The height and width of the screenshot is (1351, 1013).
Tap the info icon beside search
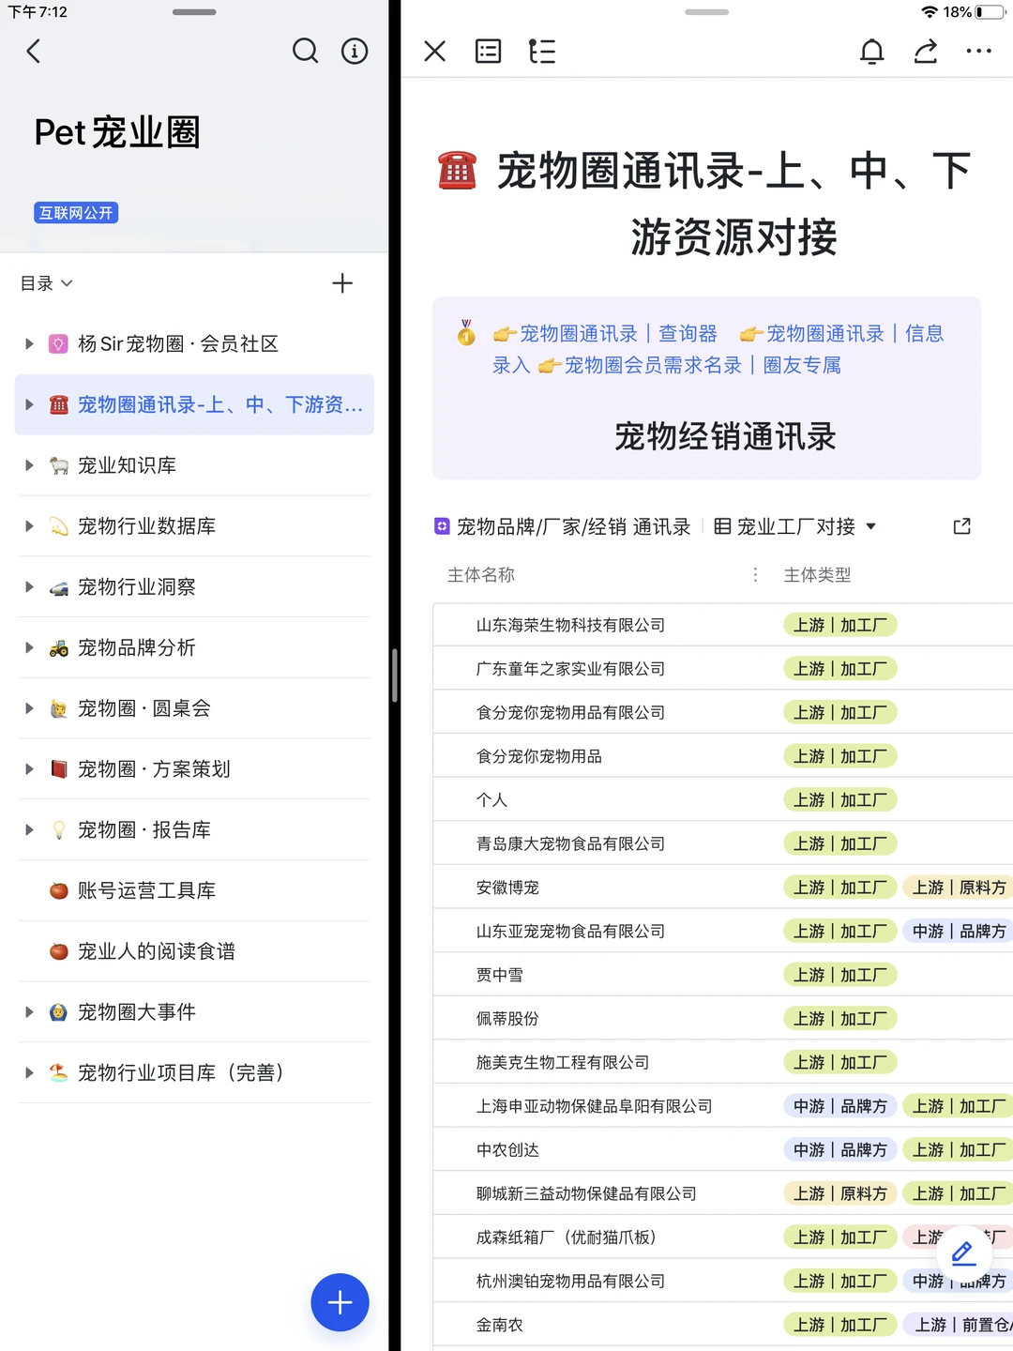pyautogui.click(x=355, y=52)
